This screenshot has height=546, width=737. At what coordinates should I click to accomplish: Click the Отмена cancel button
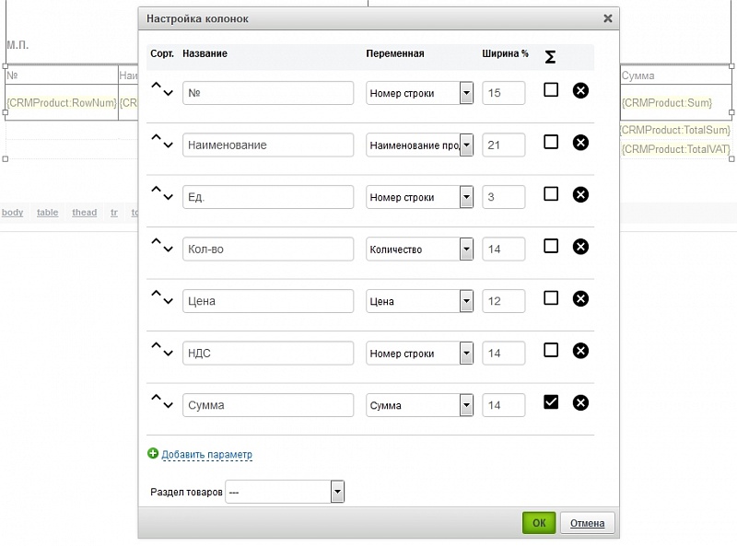click(587, 523)
